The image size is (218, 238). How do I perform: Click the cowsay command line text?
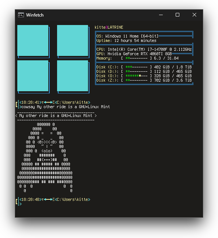(x=66, y=107)
